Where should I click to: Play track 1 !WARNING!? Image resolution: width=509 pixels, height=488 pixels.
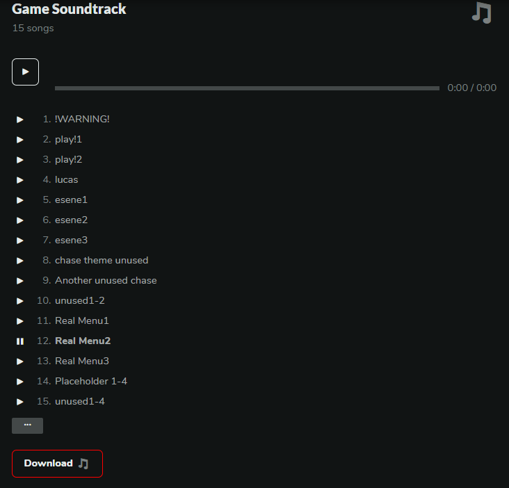[20, 120]
